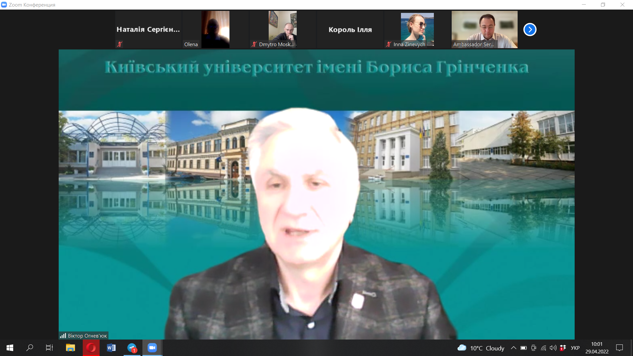Screen dimensions: 633x356
Task: Click network signal bars by Віктор Огнев'юк
Action: coord(63,336)
